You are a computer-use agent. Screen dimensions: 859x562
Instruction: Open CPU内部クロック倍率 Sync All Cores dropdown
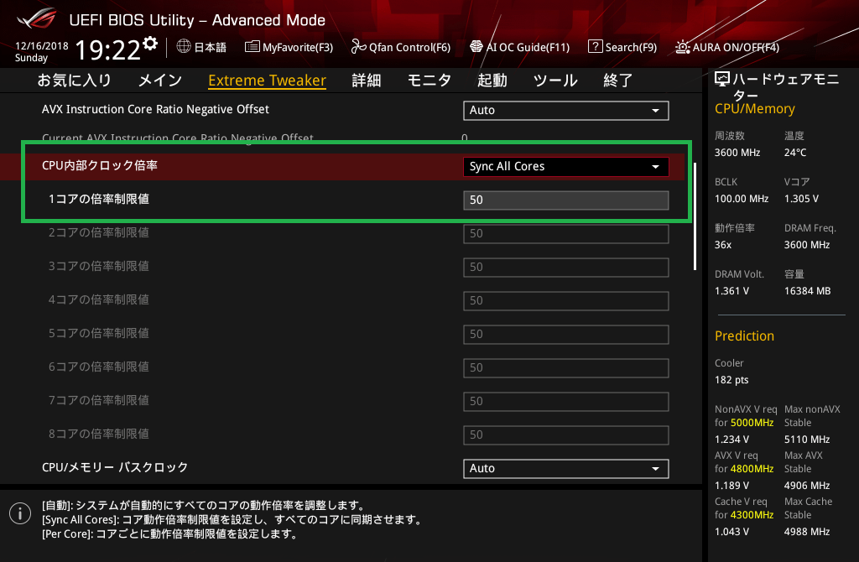tap(565, 167)
